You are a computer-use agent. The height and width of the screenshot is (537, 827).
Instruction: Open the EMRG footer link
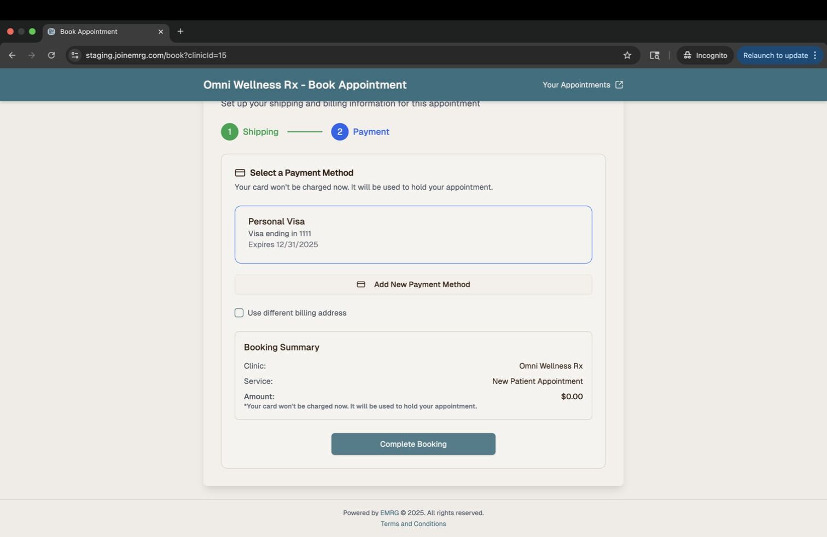(x=389, y=513)
